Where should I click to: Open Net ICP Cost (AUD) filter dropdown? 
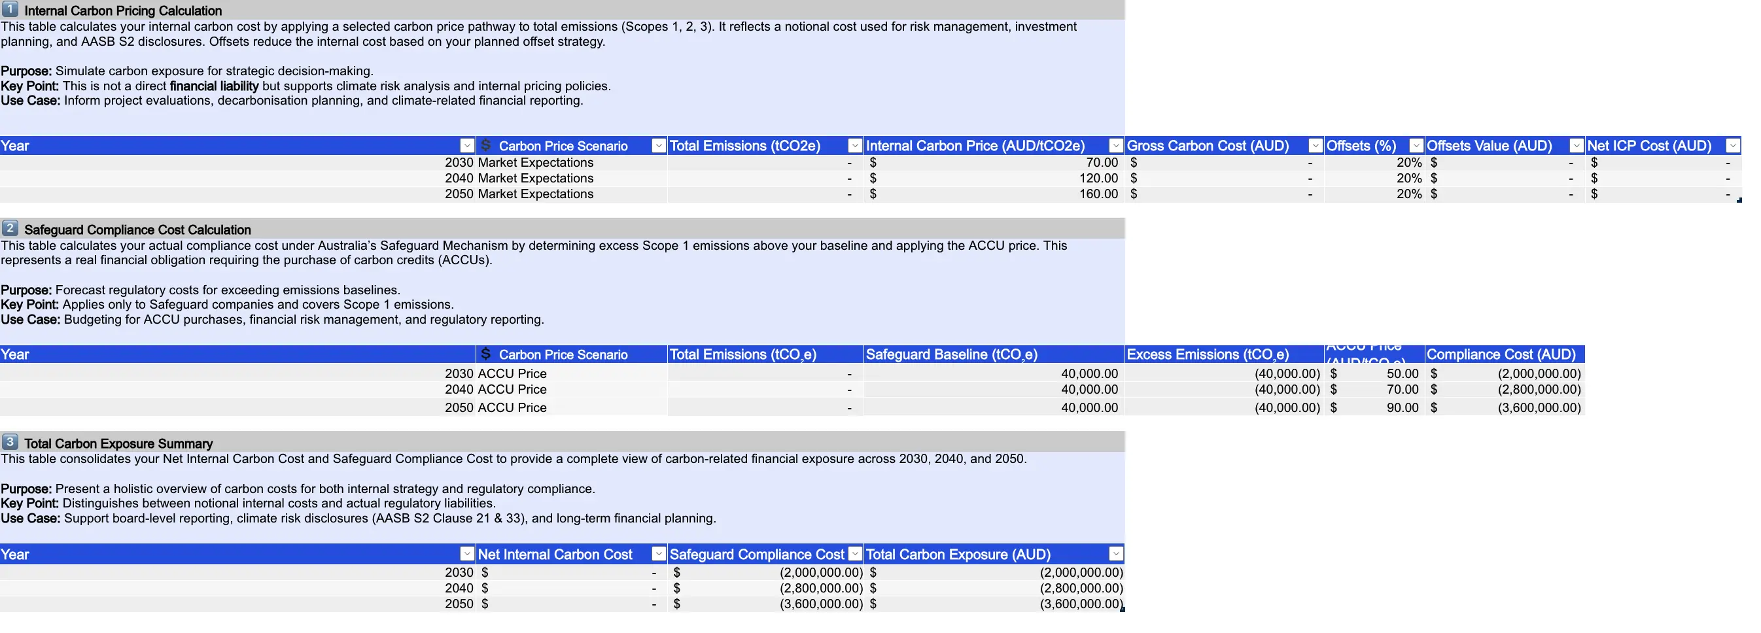[1733, 146]
